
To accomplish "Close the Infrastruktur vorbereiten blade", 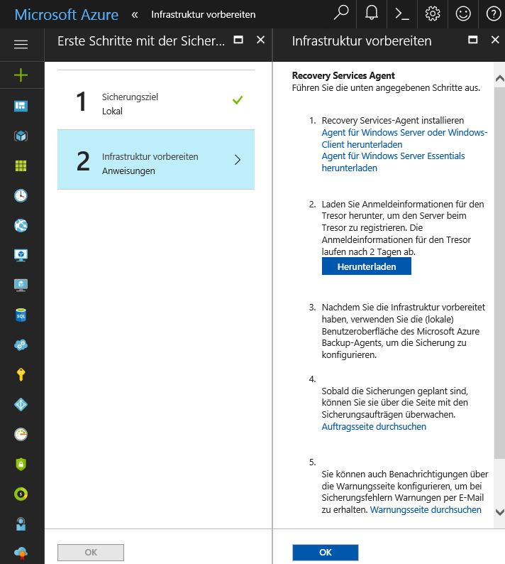I will [x=495, y=40].
